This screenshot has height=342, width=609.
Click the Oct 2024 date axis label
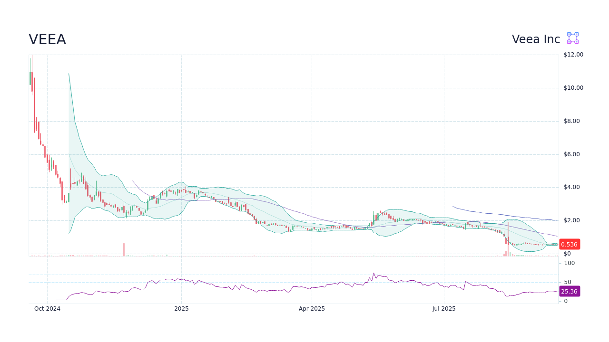(x=47, y=309)
